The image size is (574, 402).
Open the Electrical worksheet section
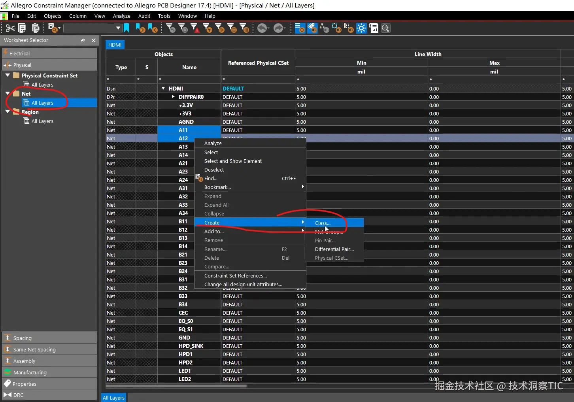coord(19,53)
